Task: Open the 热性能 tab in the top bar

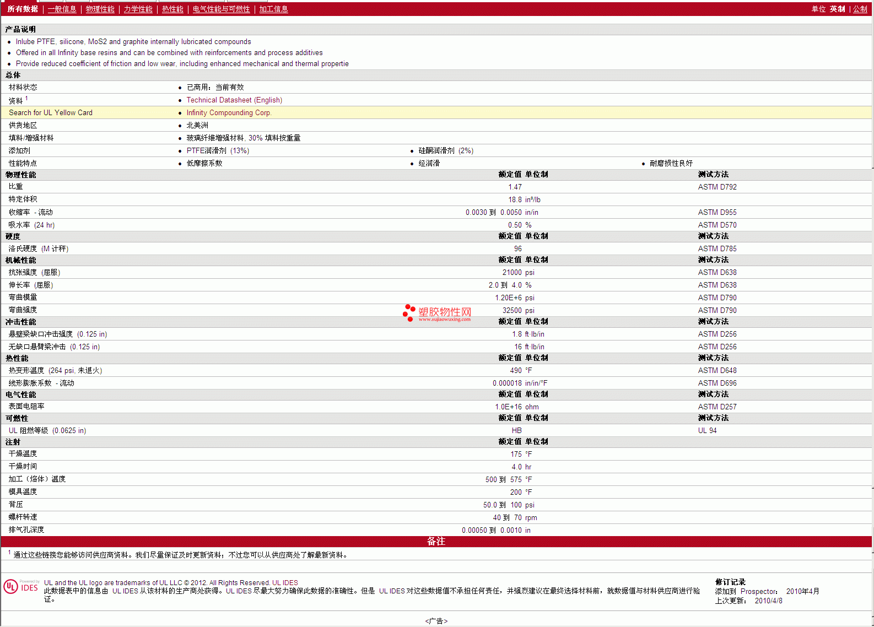Action: click(172, 9)
